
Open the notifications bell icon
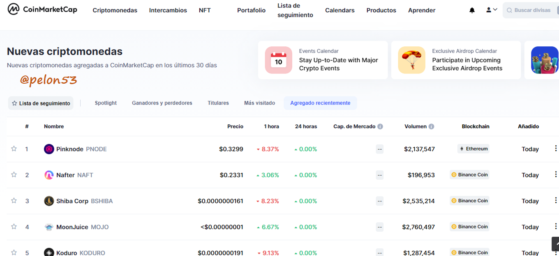pyautogui.click(x=472, y=10)
